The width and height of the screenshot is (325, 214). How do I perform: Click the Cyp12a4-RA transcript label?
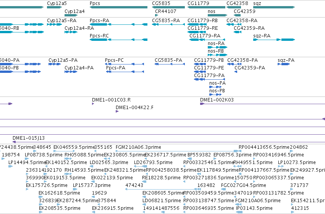(x=79, y=28)
